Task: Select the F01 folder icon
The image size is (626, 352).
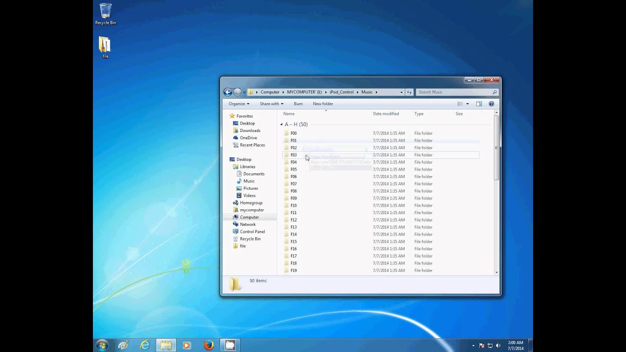Action: click(287, 140)
